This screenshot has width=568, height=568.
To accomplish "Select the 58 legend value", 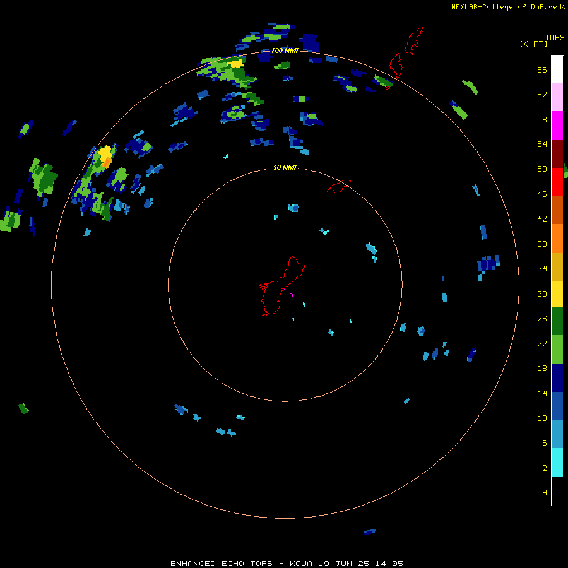I will point(542,119).
